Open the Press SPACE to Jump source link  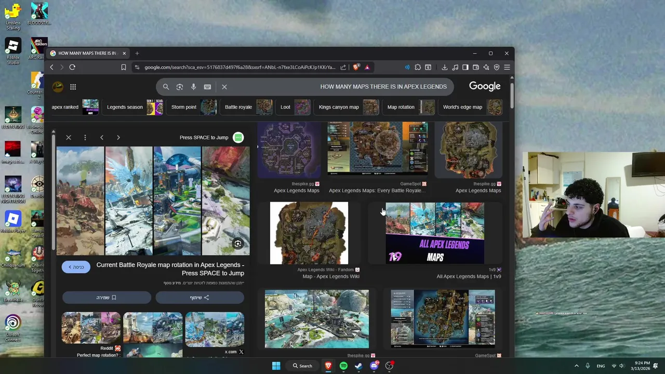tap(211, 138)
